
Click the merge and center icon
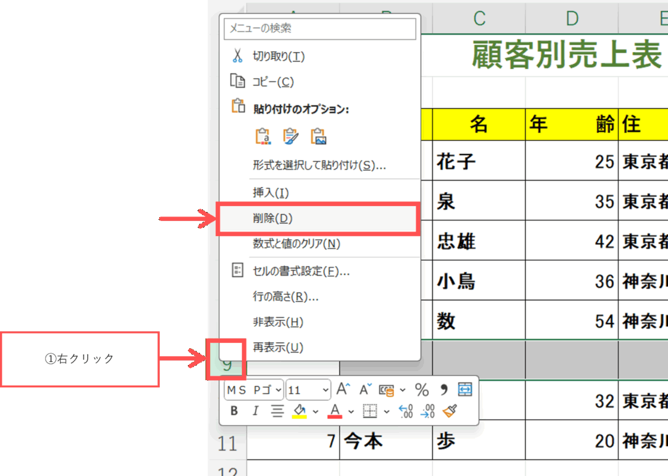464,390
